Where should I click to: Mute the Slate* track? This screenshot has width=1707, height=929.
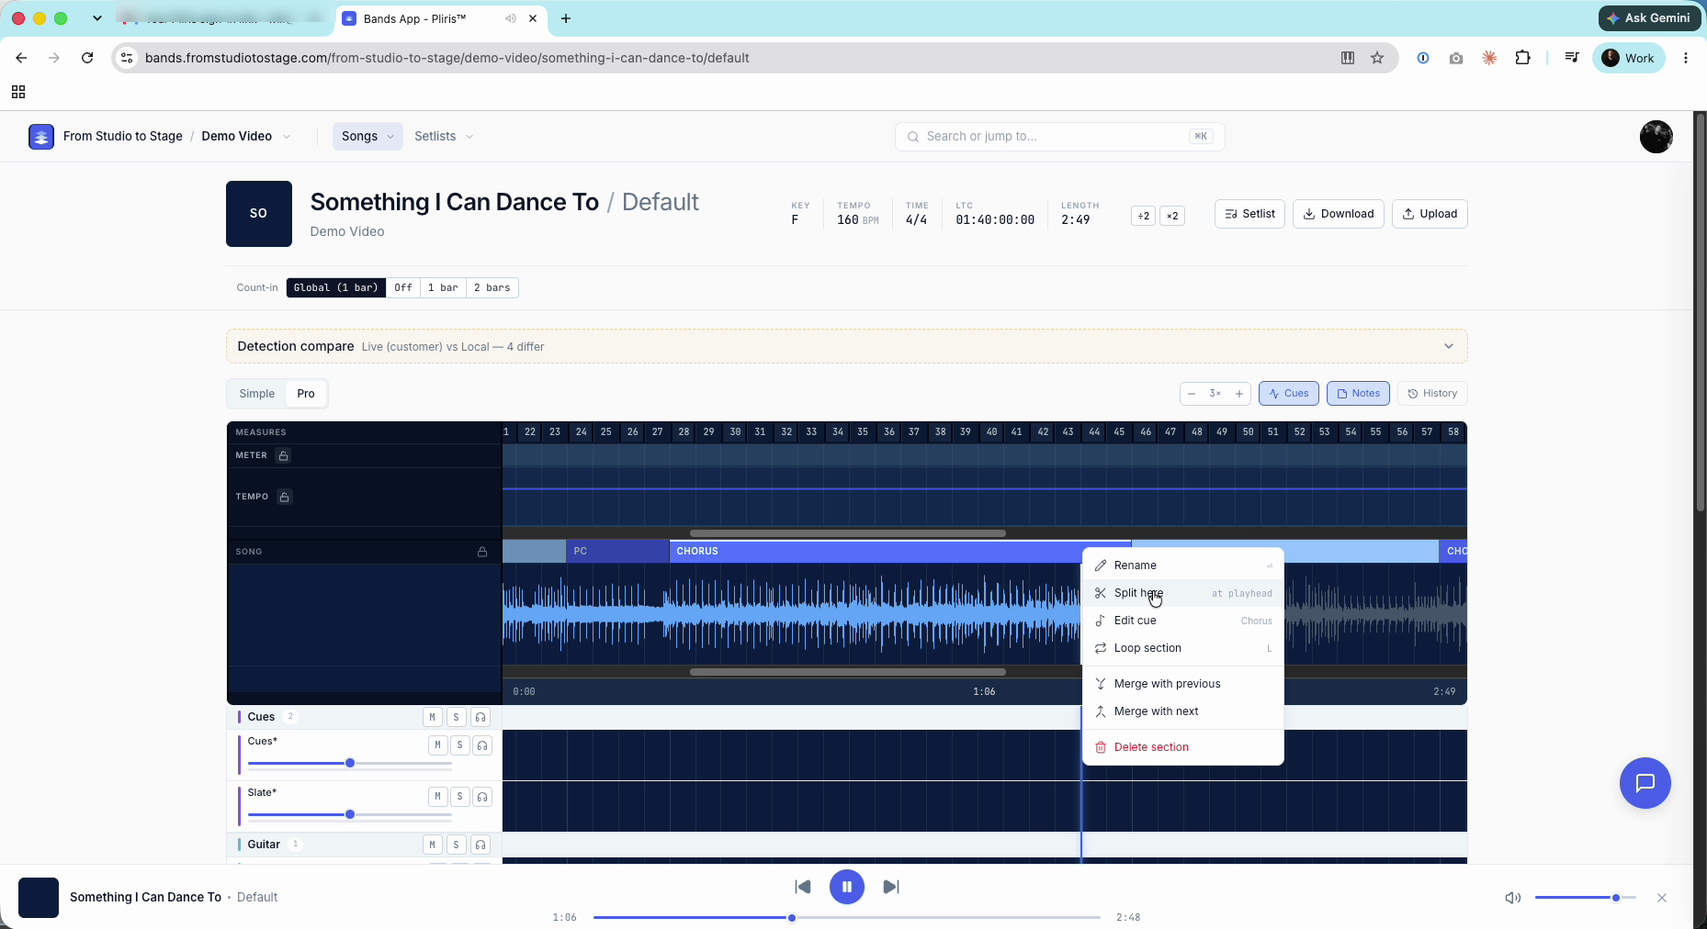(x=437, y=797)
